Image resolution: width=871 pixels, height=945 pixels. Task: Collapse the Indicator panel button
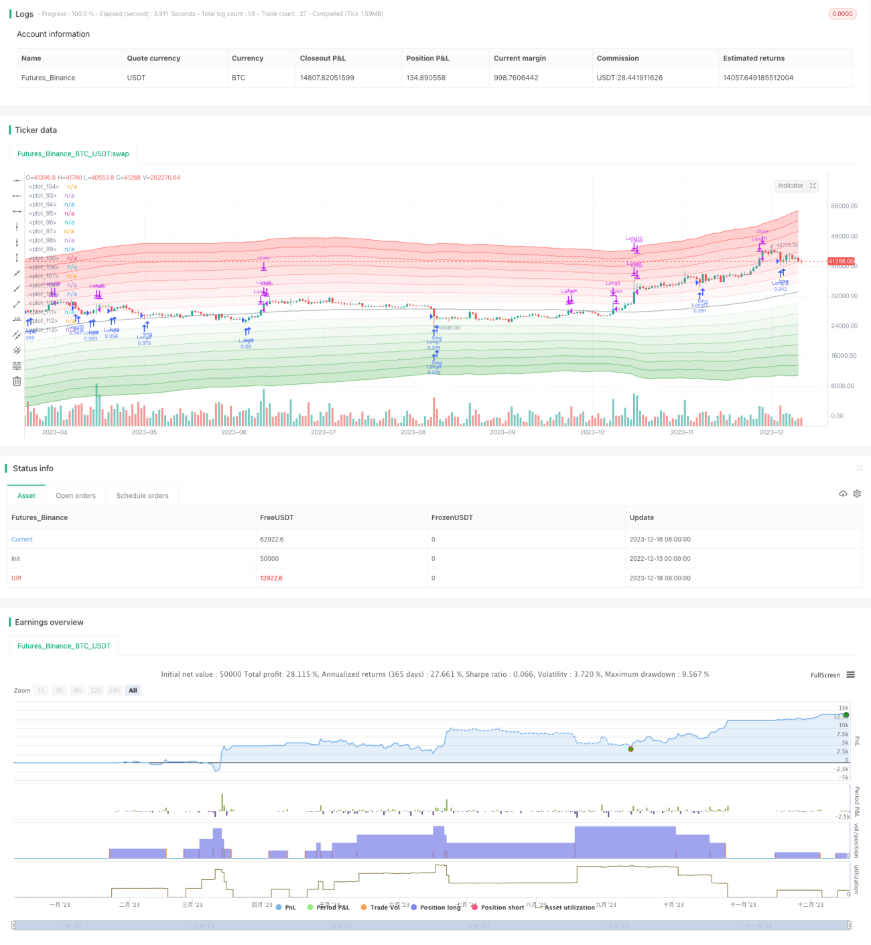point(813,186)
